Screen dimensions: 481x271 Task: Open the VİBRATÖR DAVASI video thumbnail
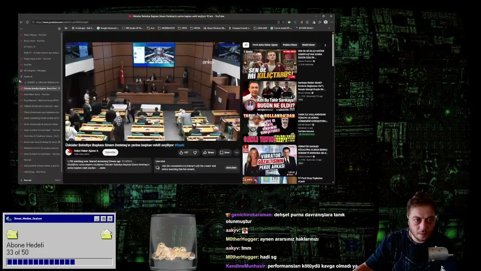(269, 160)
